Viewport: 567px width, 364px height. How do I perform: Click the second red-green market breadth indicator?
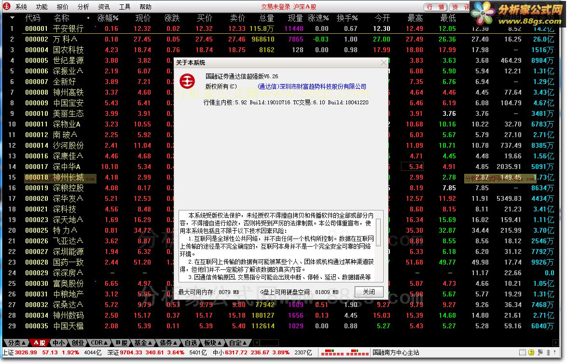click(357, 352)
